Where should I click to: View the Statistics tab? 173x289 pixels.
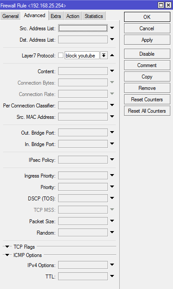click(x=93, y=16)
